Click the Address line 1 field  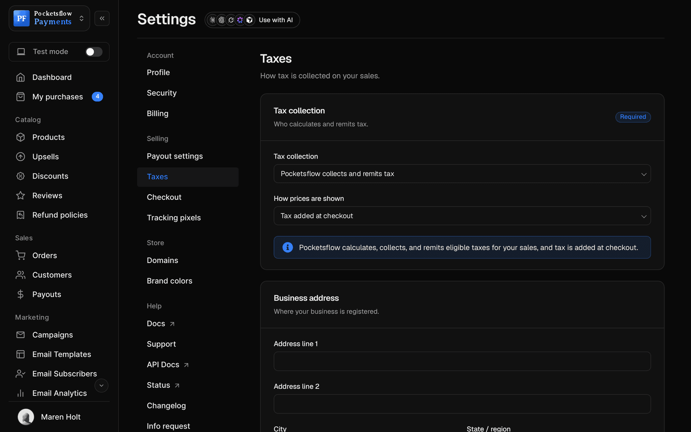462,361
